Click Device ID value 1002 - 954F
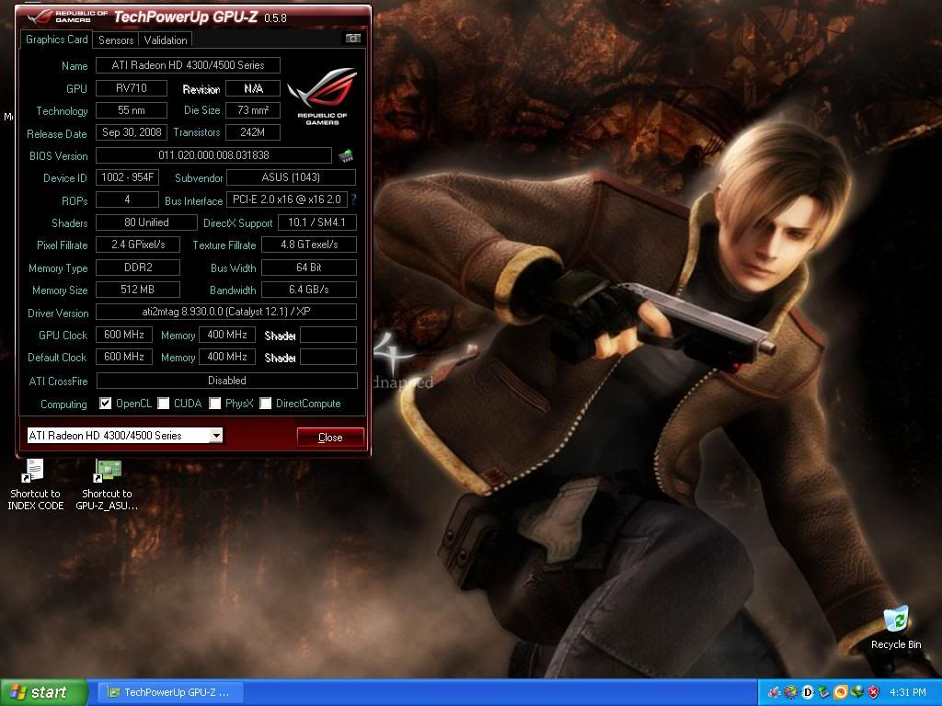 pyautogui.click(x=127, y=177)
